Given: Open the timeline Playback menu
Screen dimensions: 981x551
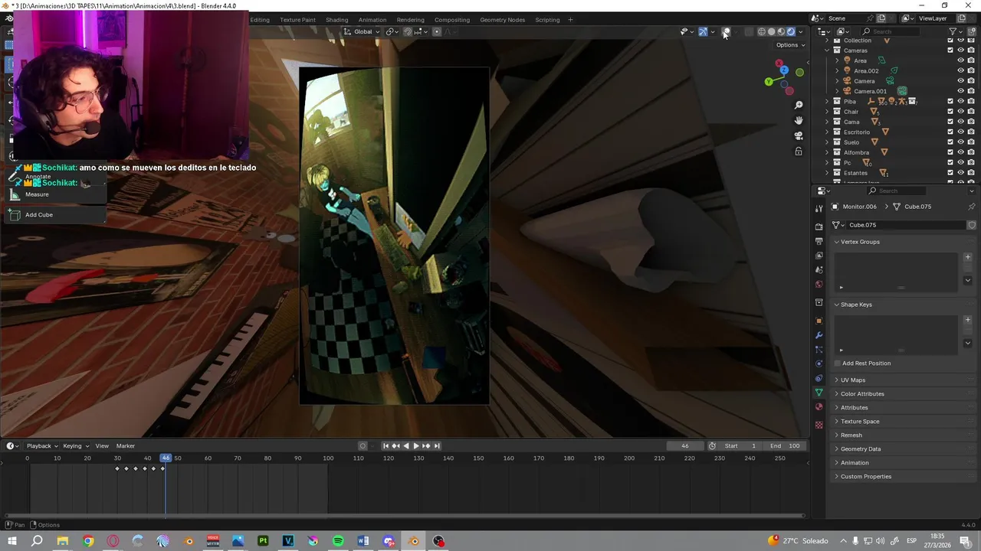Looking at the screenshot, I should tap(41, 446).
